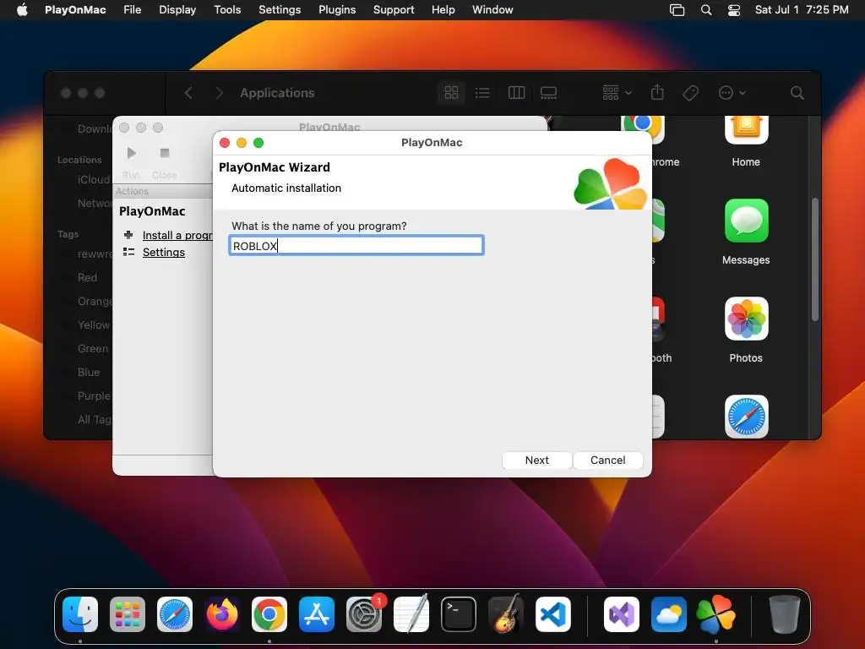Select the Photos app in Finder
Viewport: 865px width, 649px height.
746,330
